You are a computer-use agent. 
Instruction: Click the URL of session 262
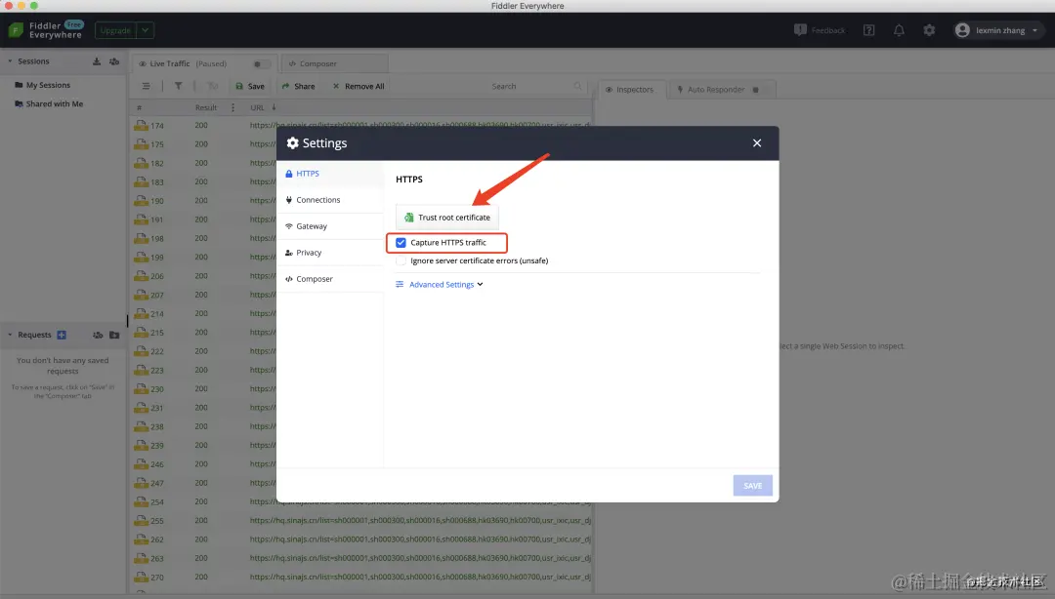tap(420, 539)
